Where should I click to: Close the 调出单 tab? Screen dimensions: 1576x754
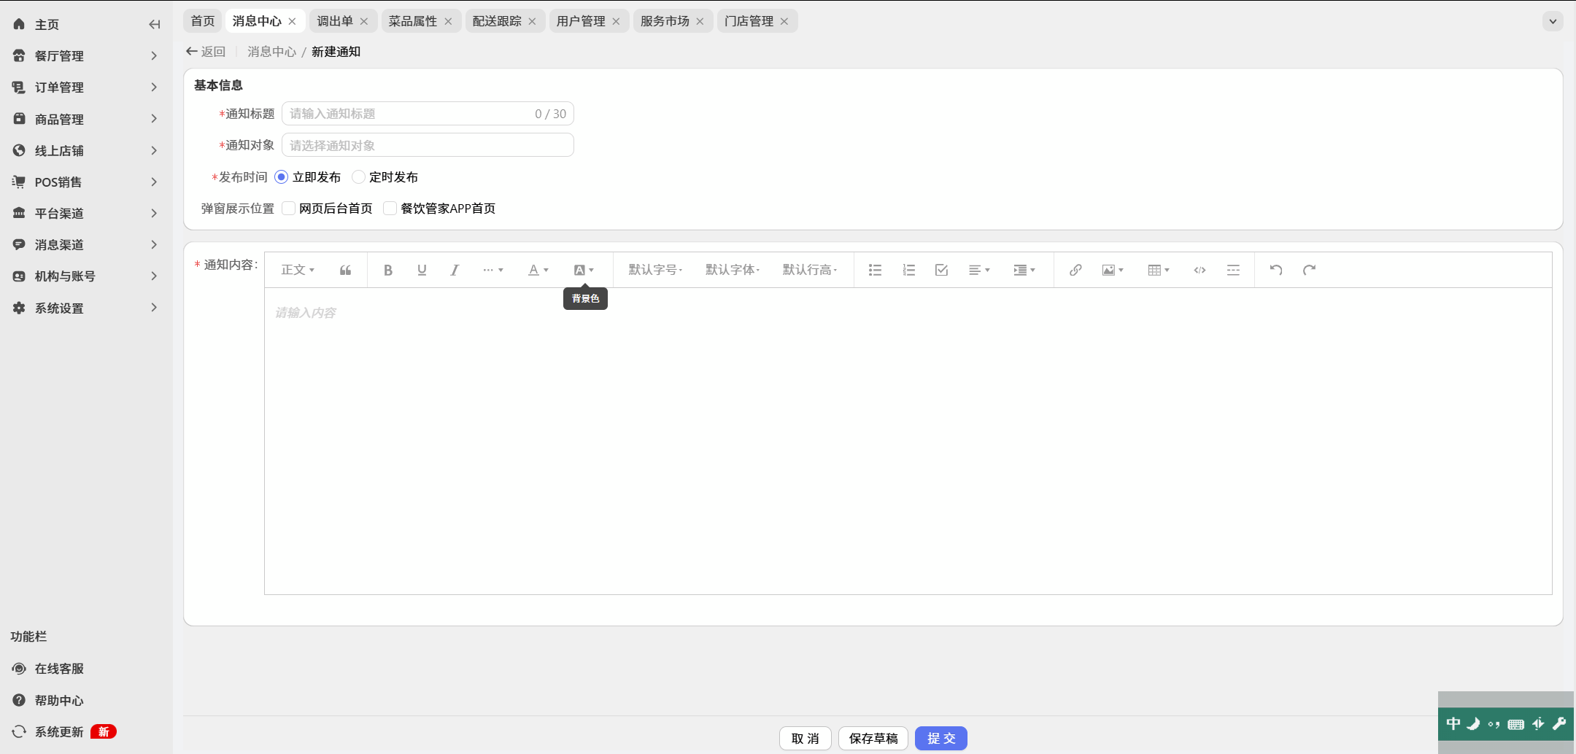pos(364,21)
